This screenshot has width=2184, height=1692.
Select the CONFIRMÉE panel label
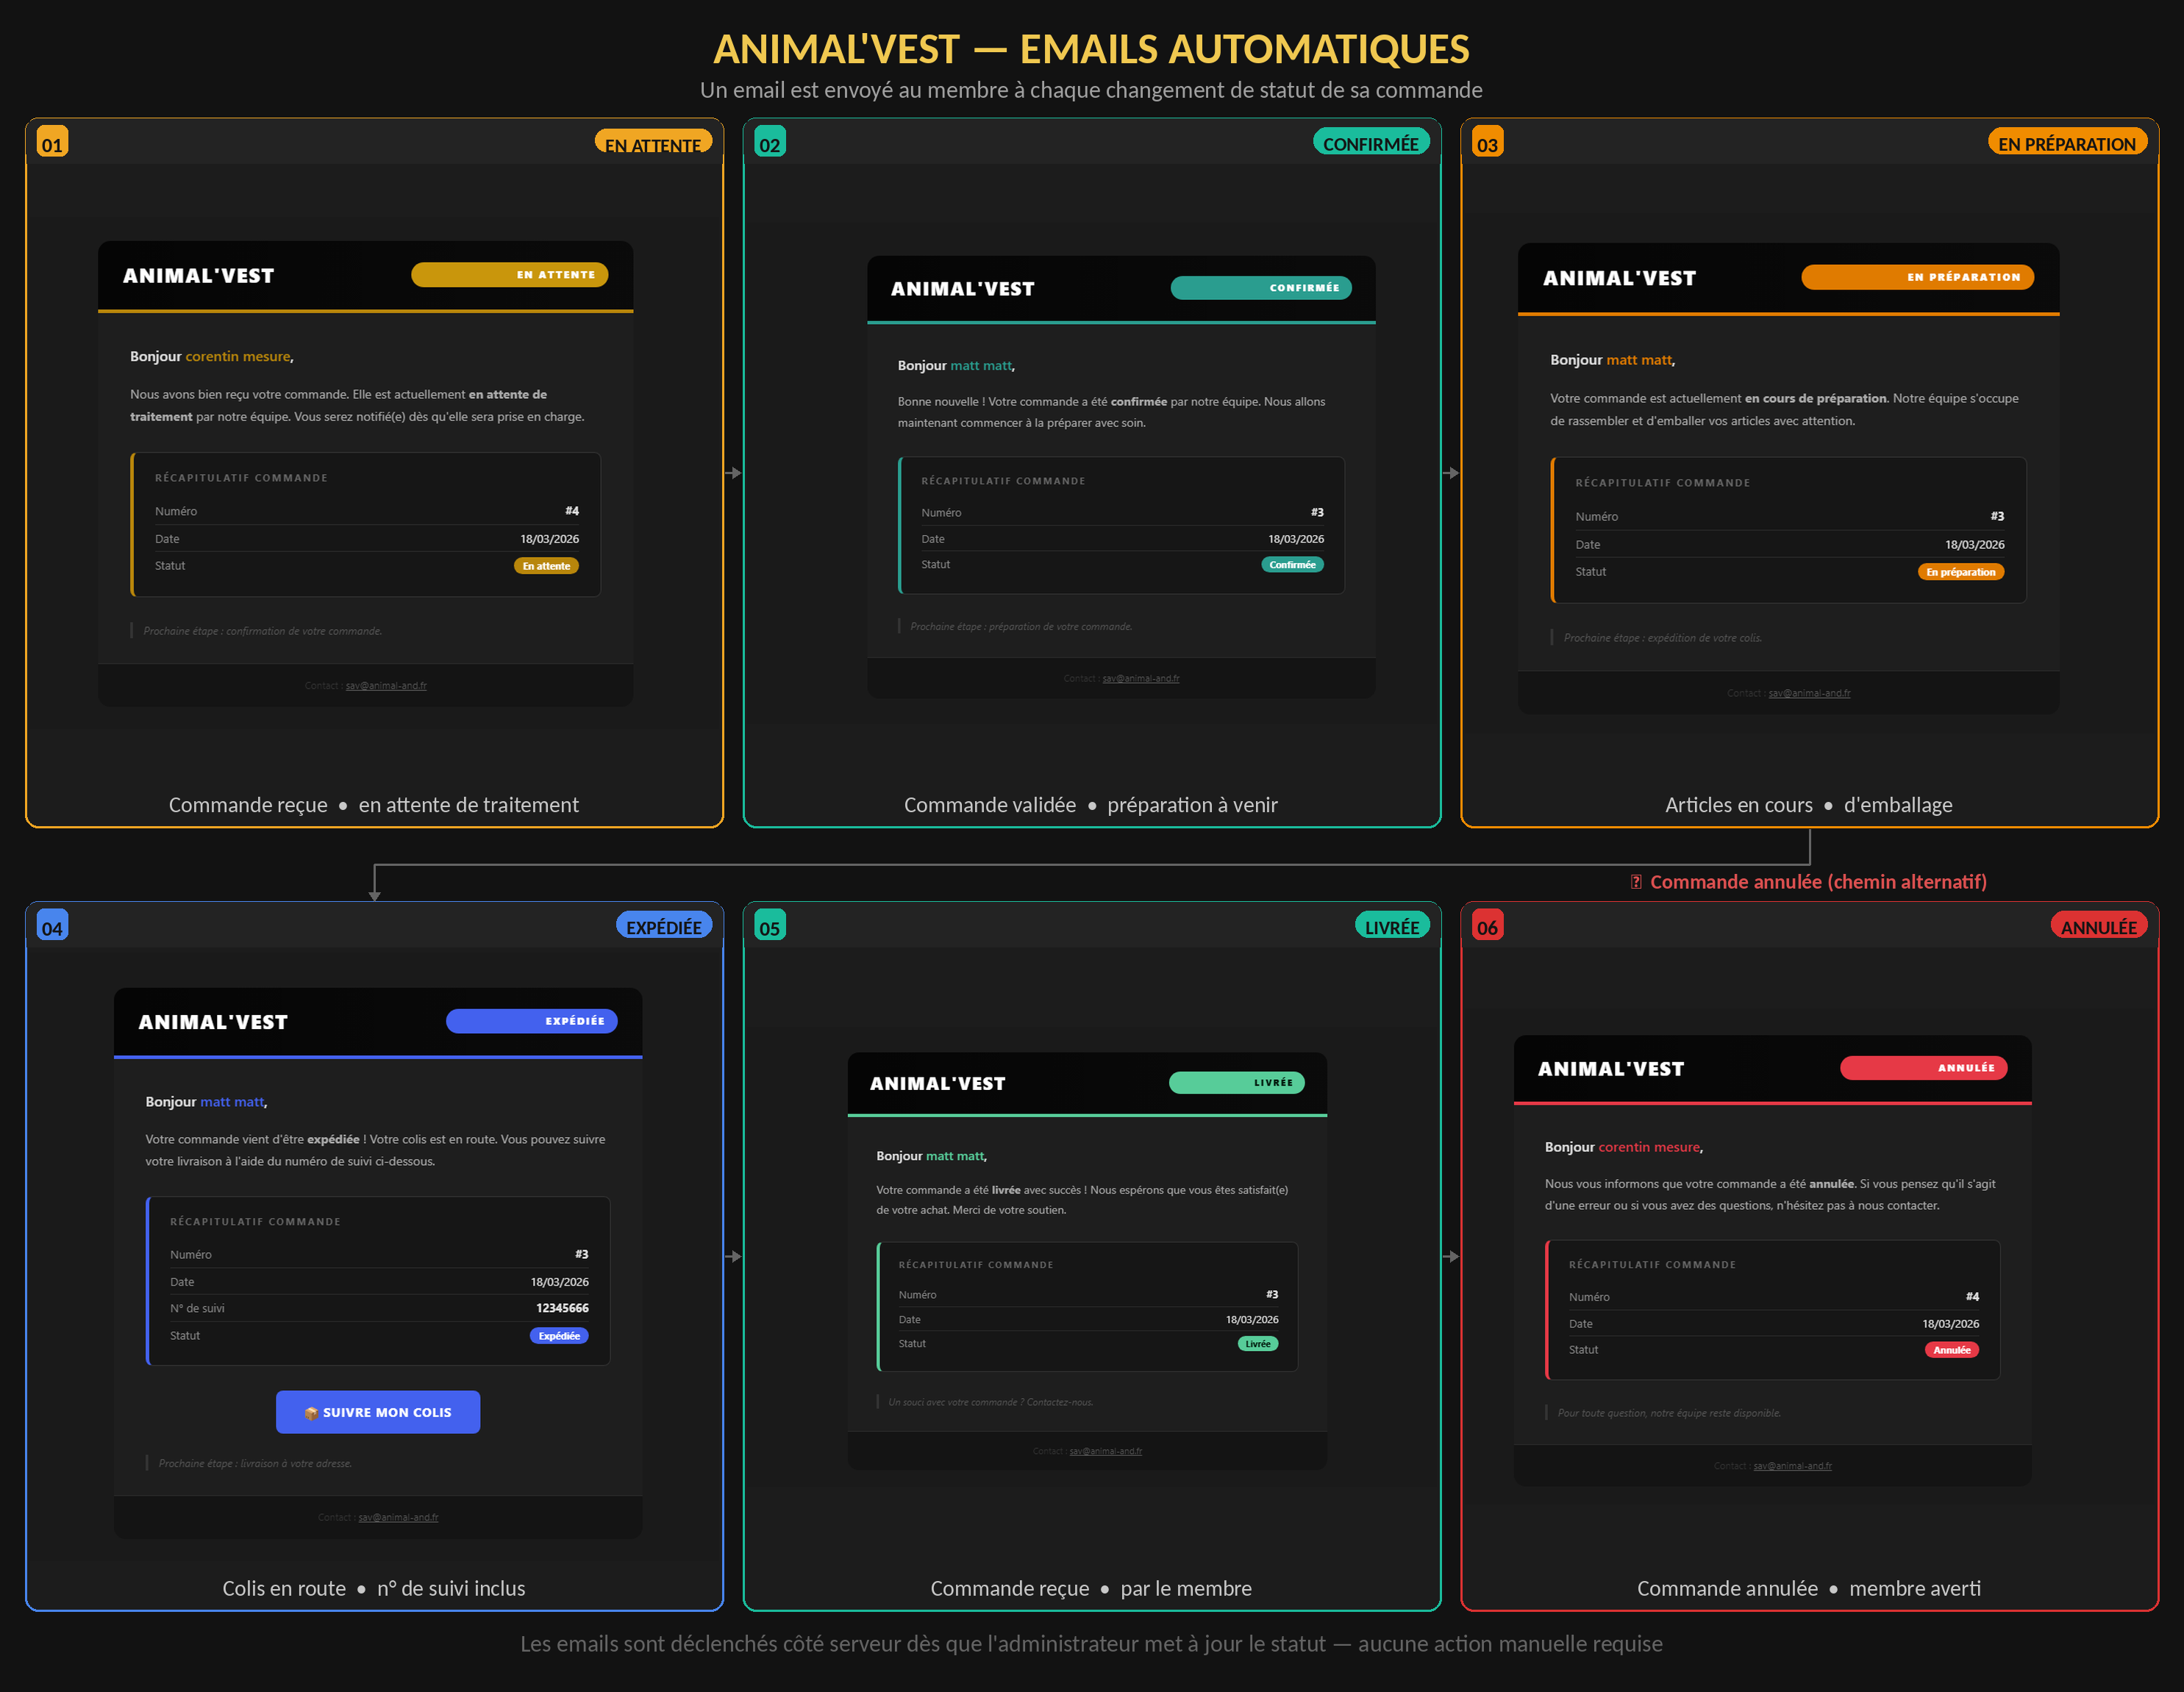[1370, 143]
